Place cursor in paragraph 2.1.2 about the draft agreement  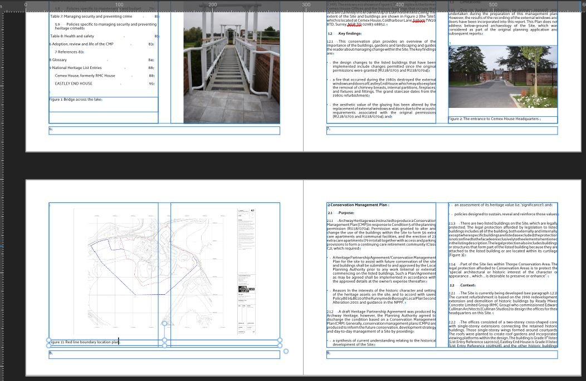(x=381, y=321)
